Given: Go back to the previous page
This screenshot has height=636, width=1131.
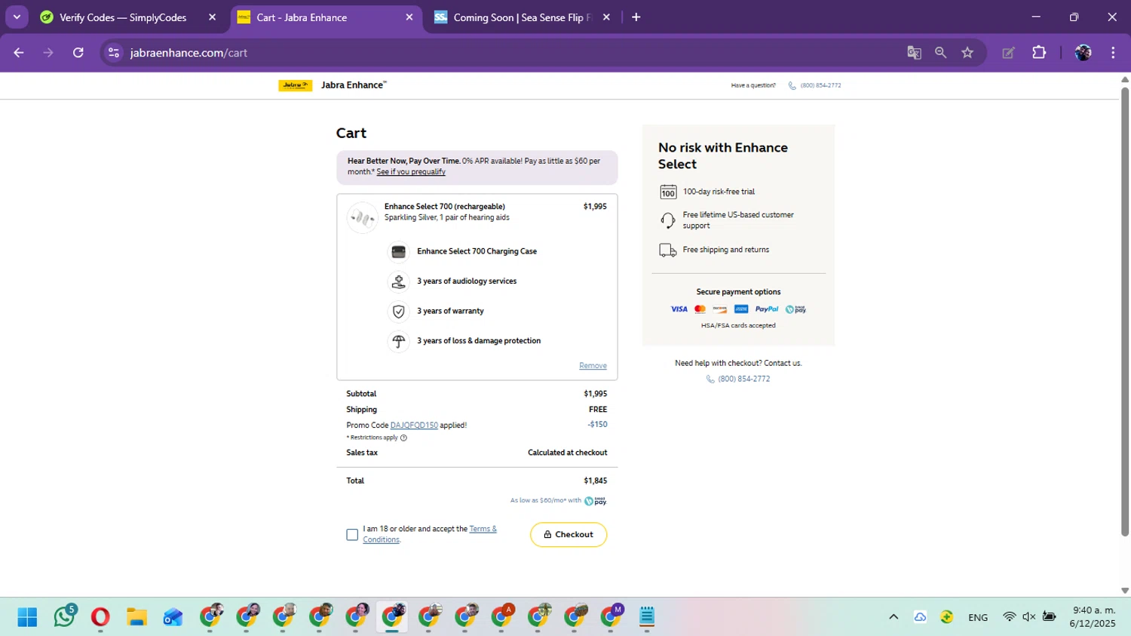Looking at the screenshot, I should 19,53.
